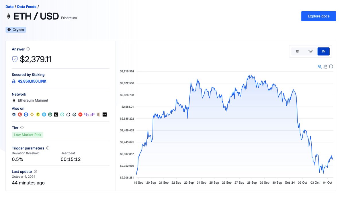Open the info tooltip next to Last update
This screenshot has height=198, width=344.
click(36, 171)
